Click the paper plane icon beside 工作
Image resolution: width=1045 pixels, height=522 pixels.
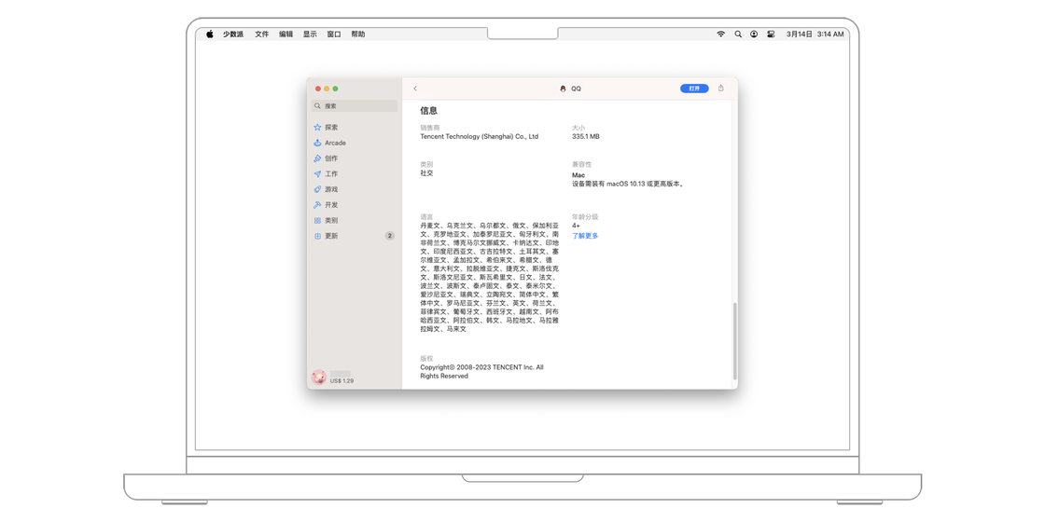[x=318, y=173]
